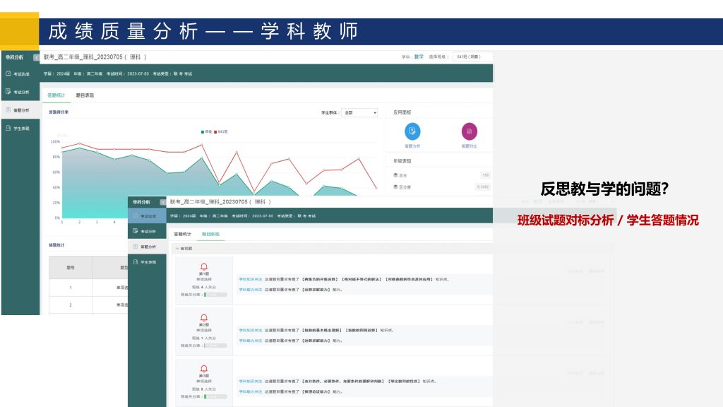Collapse the back 学科分析 sidebar with arrow
This screenshot has height=407, width=723.
tap(36, 57)
